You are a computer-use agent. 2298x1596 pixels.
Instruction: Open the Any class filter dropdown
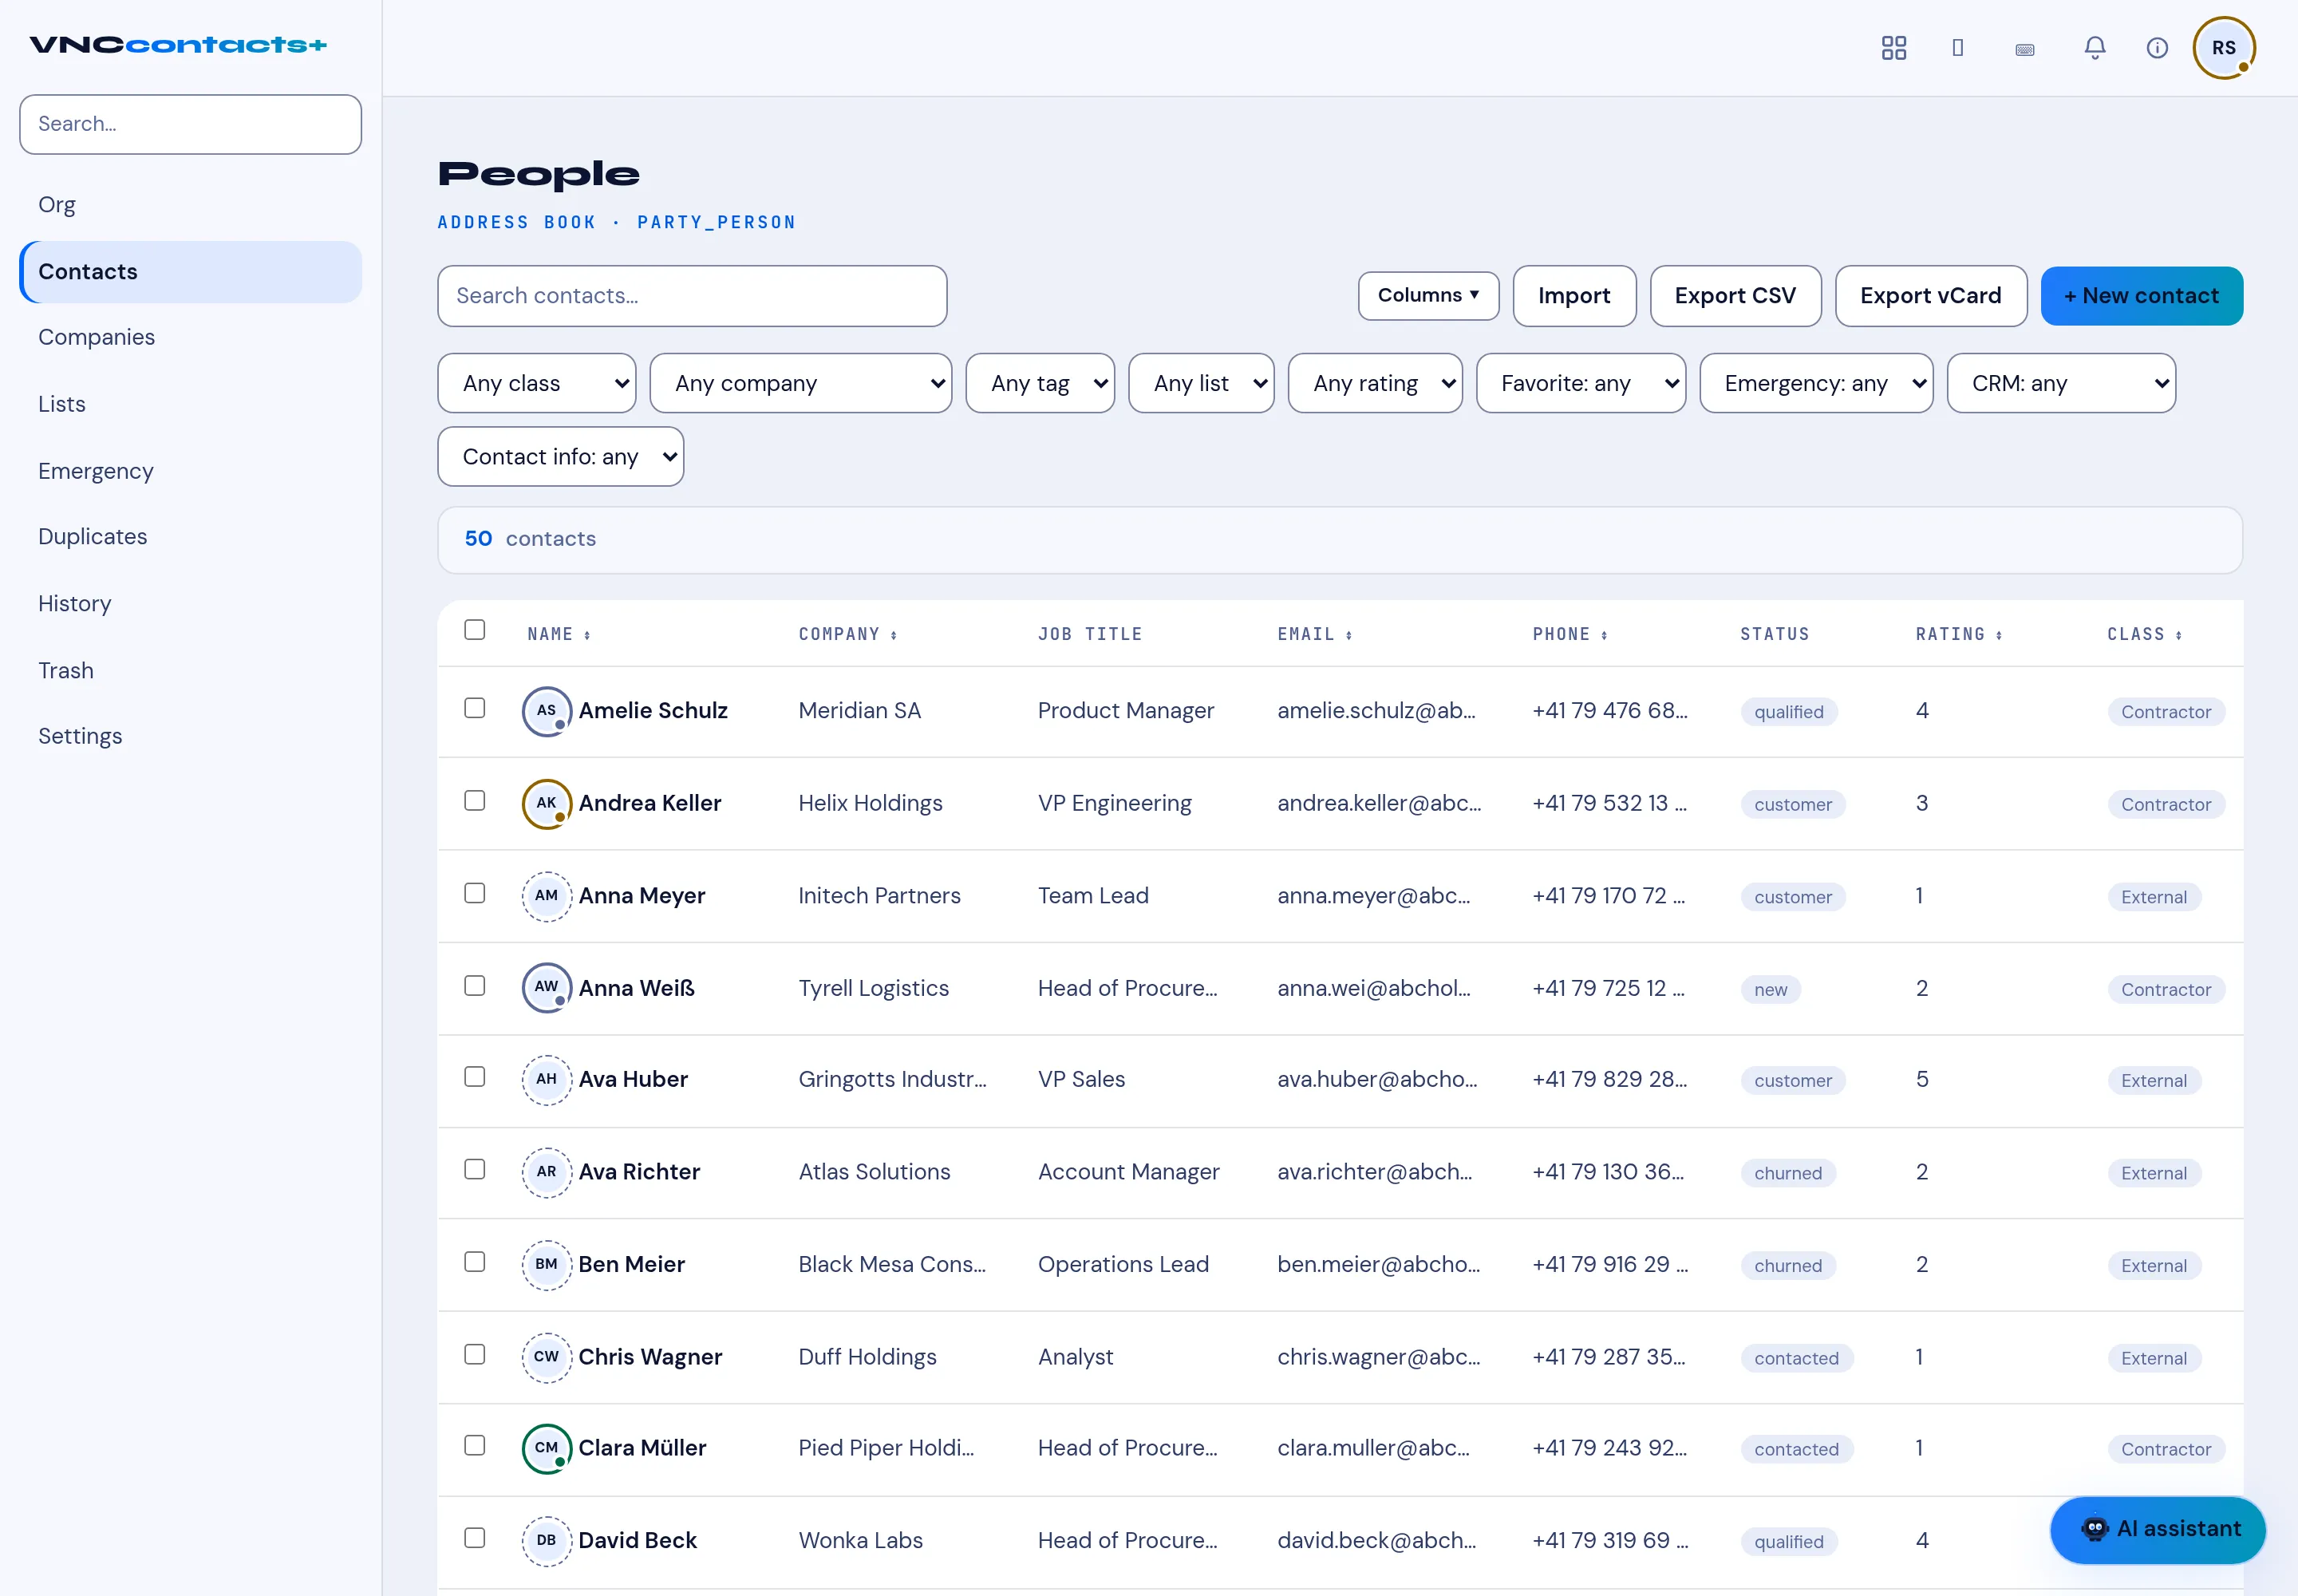coord(537,383)
